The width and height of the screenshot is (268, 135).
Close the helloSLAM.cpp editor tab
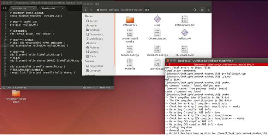[x=34, y=8]
